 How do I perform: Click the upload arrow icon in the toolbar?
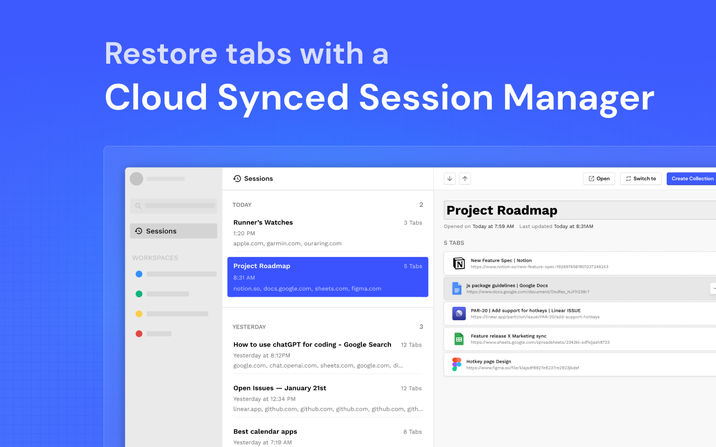(x=465, y=178)
